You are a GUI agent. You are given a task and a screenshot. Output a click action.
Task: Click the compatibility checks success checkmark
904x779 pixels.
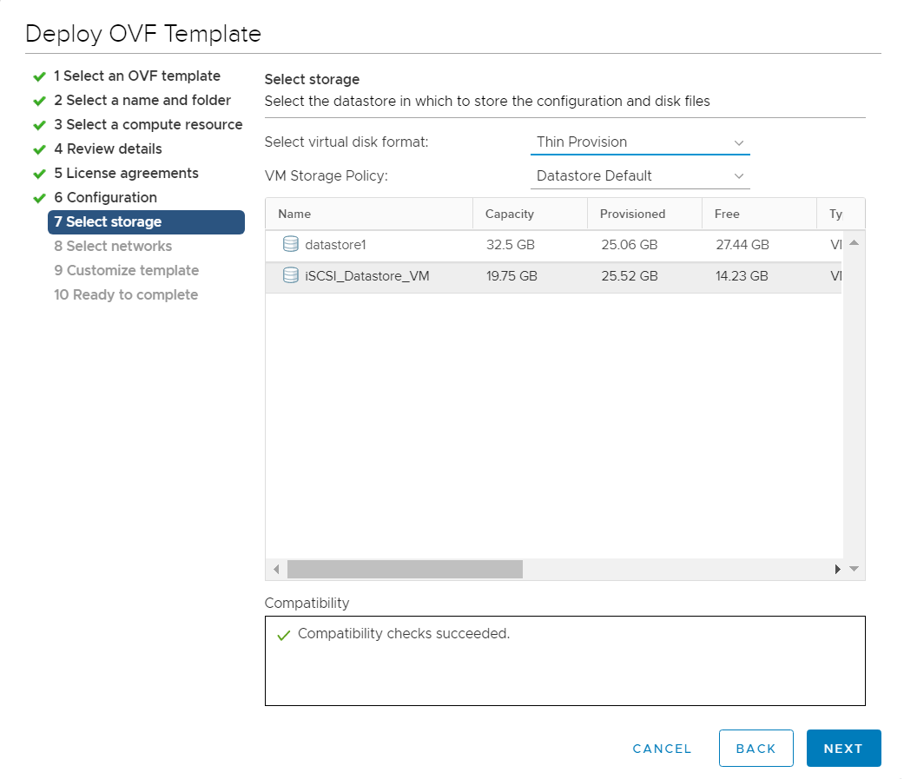tap(284, 636)
